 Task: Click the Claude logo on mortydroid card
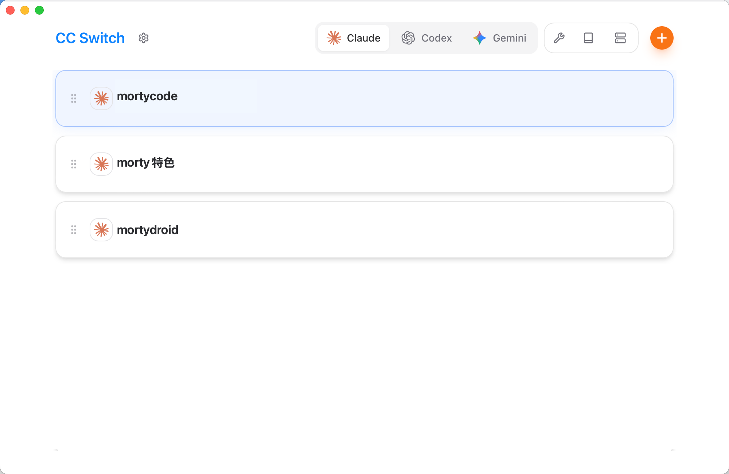click(x=101, y=230)
